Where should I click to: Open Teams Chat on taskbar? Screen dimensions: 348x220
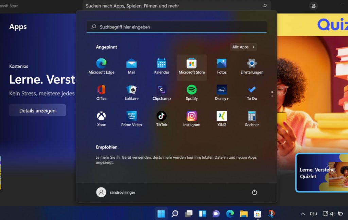click(216, 214)
